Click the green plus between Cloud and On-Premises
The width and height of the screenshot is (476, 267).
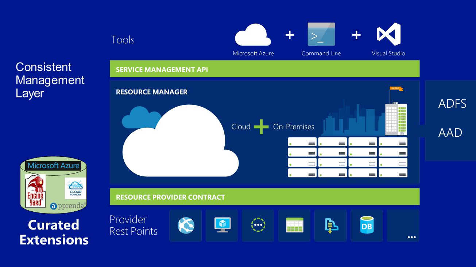click(261, 127)
